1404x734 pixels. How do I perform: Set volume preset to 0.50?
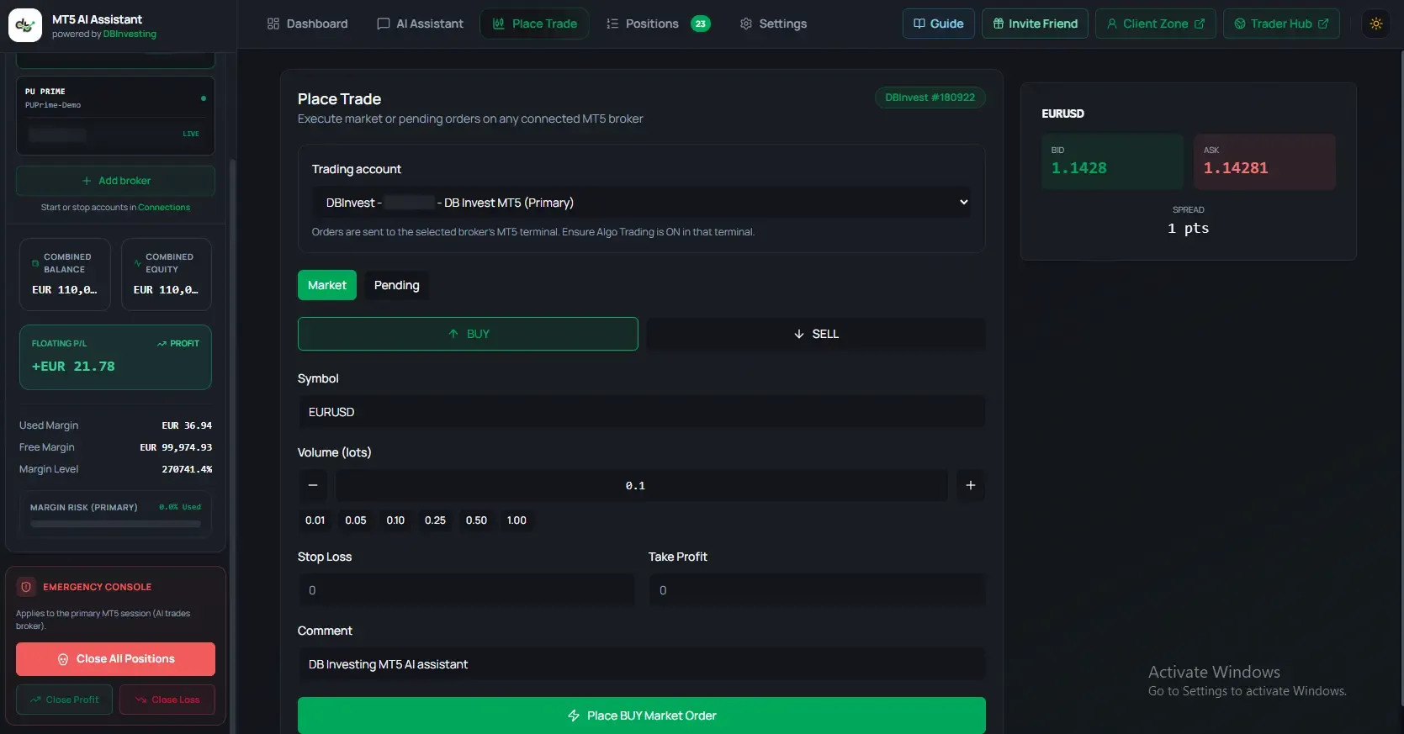476,520
